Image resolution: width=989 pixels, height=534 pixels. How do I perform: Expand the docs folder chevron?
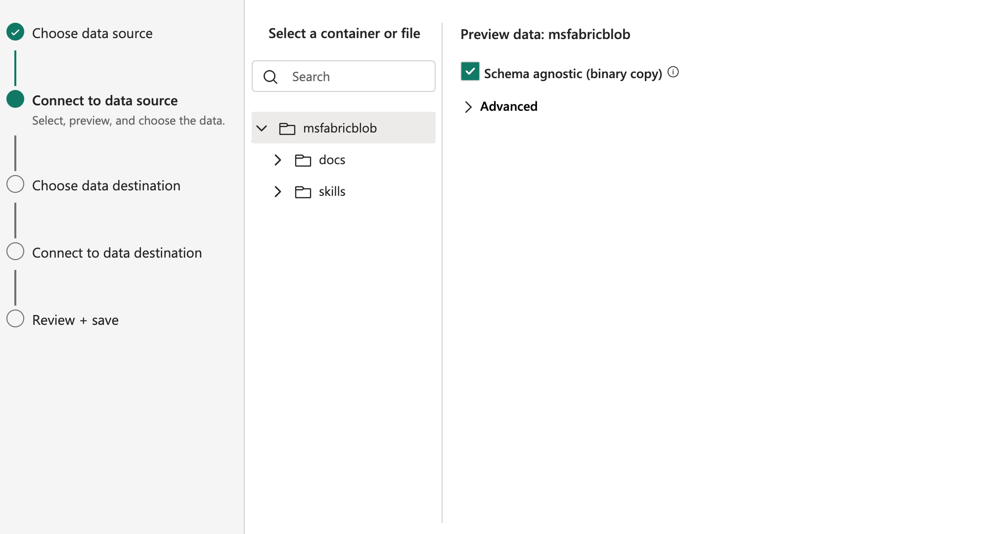[x=278, y=160]
